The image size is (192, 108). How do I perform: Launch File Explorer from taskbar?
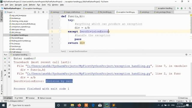[x=72, y=105]
